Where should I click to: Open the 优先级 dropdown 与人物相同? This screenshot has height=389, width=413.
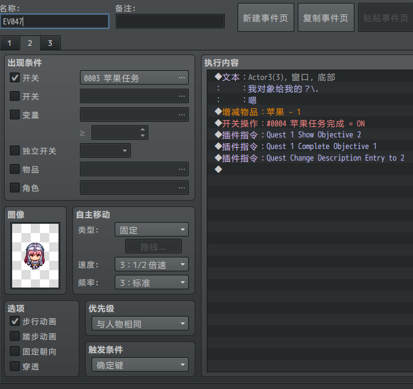140,323
